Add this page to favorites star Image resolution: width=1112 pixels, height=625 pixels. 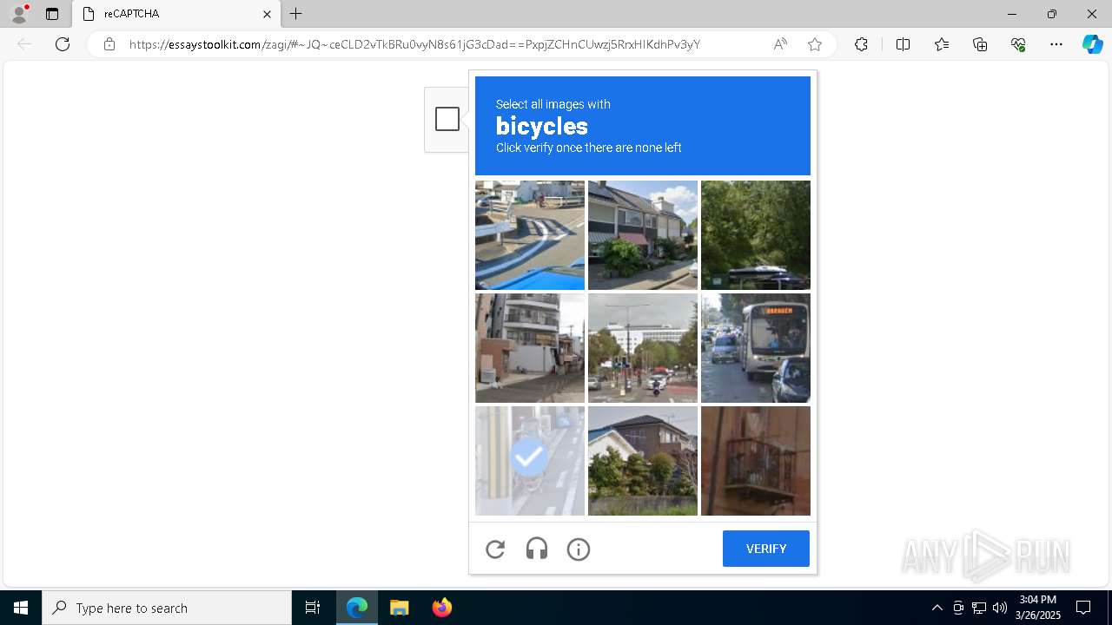tap(815, 44)
